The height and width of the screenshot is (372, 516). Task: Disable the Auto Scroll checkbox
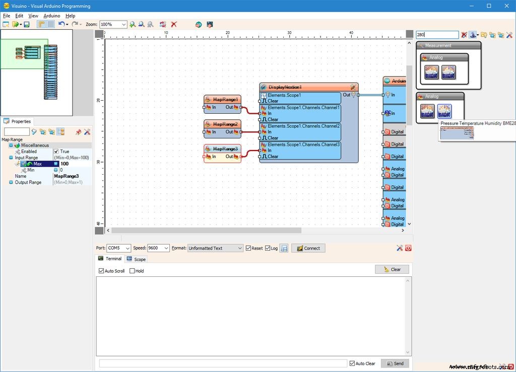tap(102, 271)
